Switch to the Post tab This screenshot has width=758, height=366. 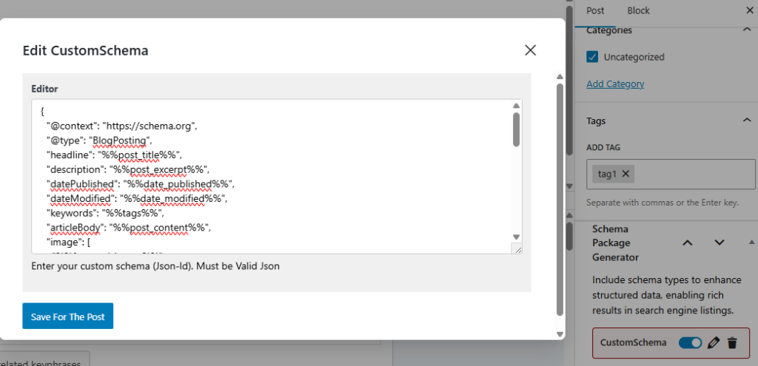point(595,10)
